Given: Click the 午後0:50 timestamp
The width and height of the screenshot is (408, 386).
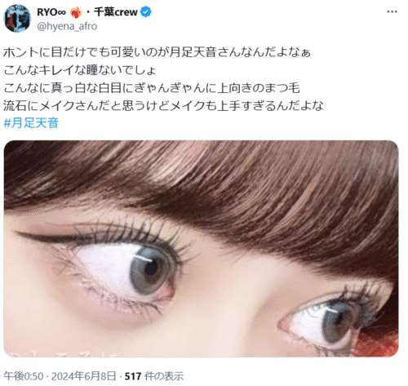Looking at the screenshot, I should (x=24, y=376).
